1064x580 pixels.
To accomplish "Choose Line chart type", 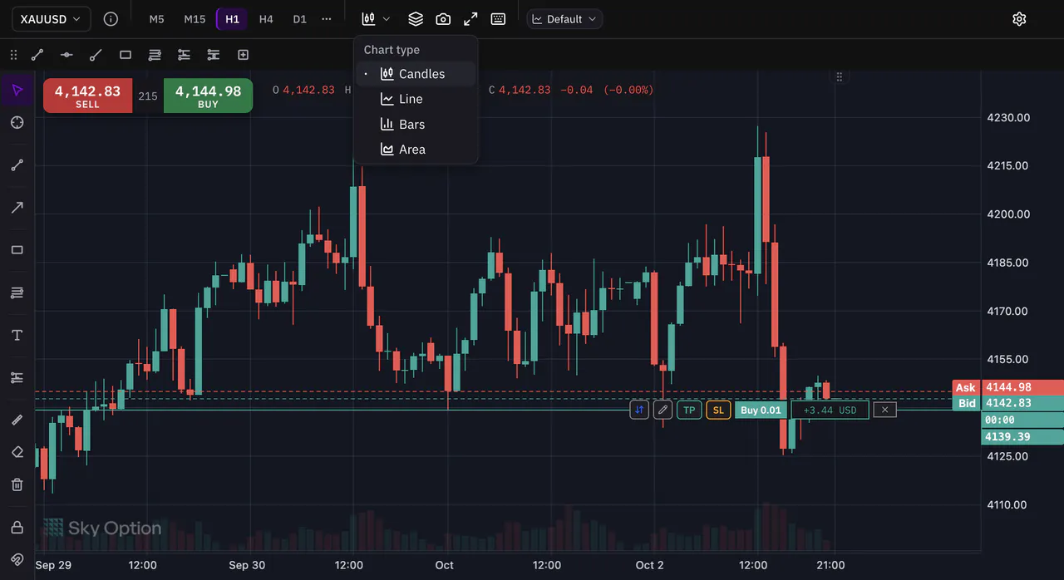I will click(416, 99).
